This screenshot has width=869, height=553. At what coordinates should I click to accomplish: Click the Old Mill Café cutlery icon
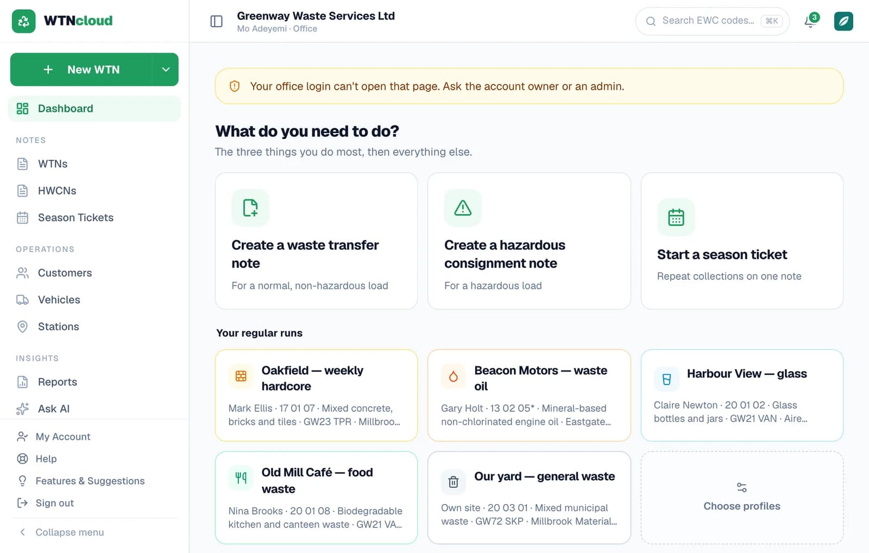[x=241, y=478]
